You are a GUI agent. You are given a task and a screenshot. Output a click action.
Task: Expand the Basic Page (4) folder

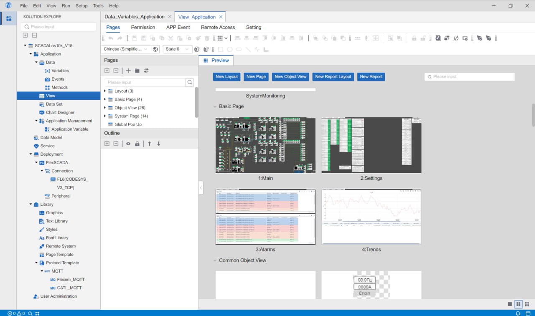tap(105, 99)
